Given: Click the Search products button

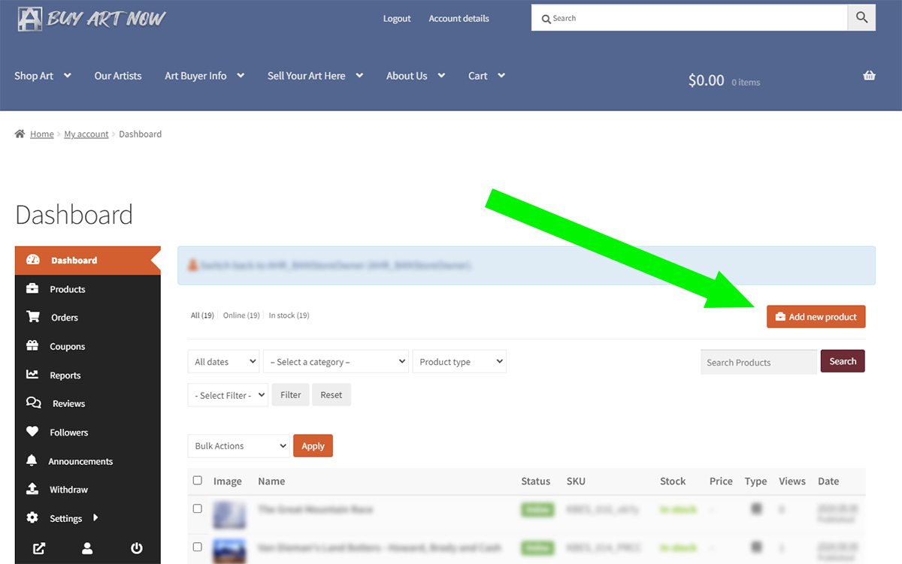Looking at the screenshot, I should pos(843,361).
